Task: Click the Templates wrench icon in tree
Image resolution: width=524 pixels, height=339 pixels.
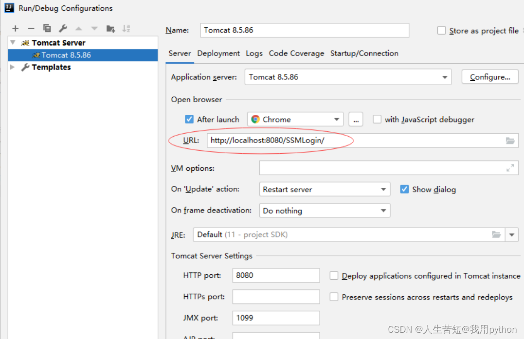Action: pos(25,67)
